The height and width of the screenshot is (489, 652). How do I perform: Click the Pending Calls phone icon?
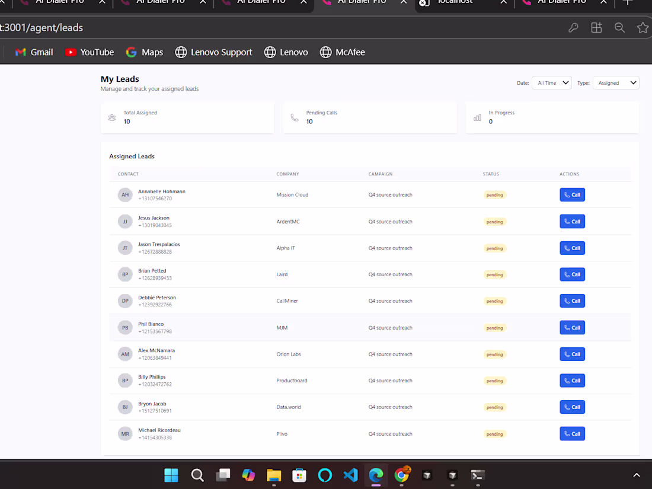coord(295,117)
